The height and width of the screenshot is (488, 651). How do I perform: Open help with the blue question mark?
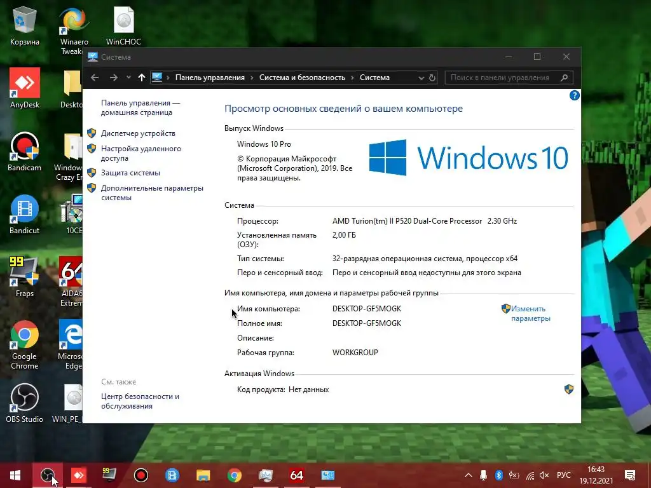[574, 95]
